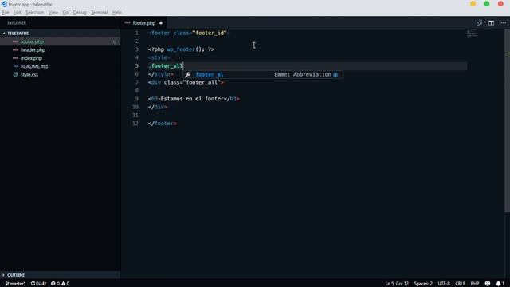The height and width of the screenshot is (287, 510).
Task: Click the index.php file type icon
Action: [x=15, y=58]
